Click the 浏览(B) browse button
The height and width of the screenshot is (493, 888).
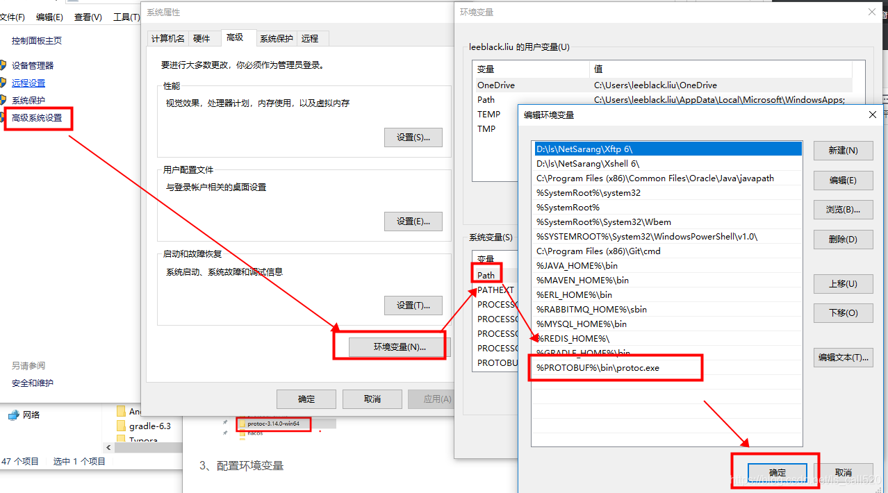[x=842, y=210]
